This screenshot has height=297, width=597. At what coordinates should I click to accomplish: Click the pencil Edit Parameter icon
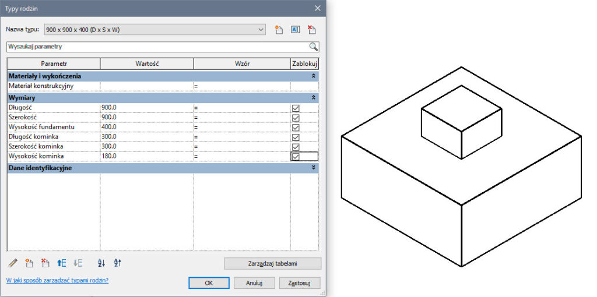(13, 263)
